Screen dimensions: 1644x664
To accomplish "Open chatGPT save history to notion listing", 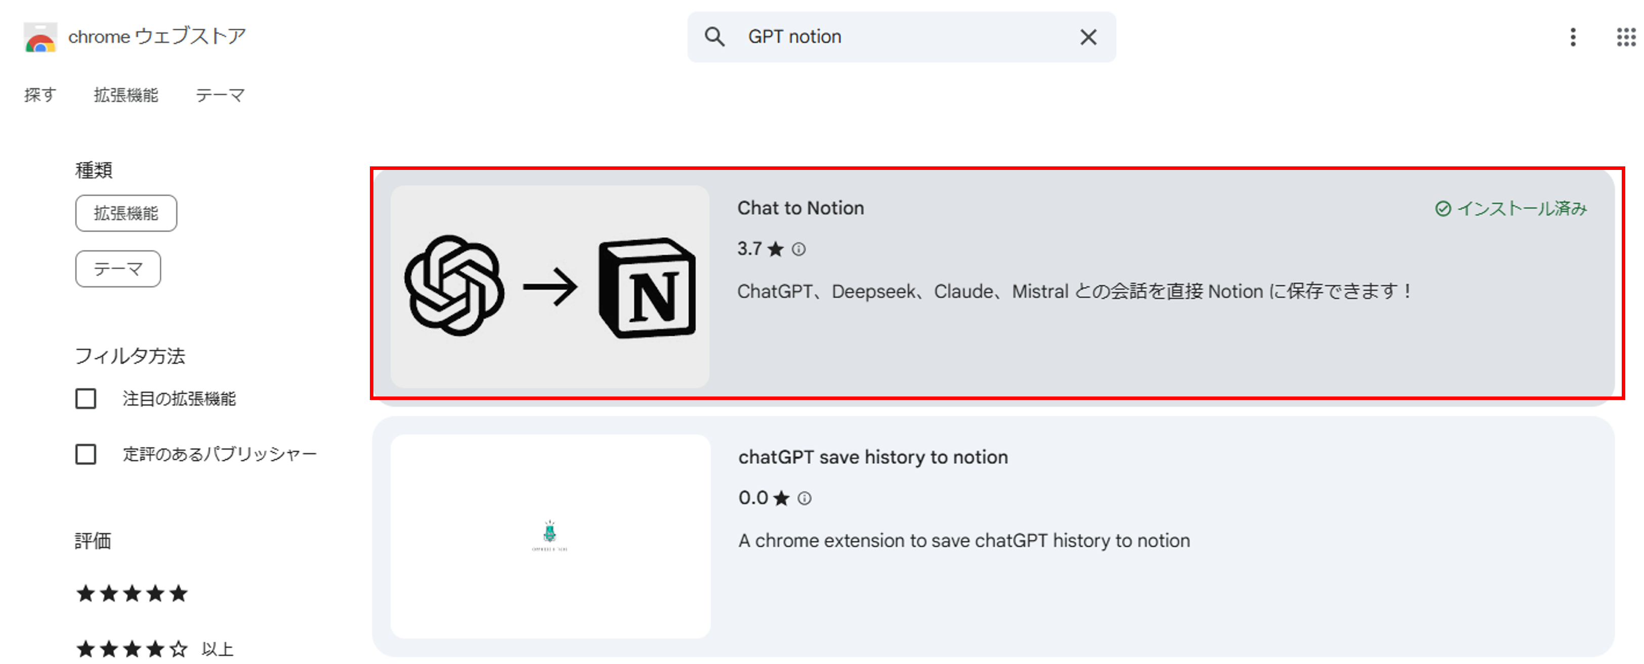I will [873, 457].
